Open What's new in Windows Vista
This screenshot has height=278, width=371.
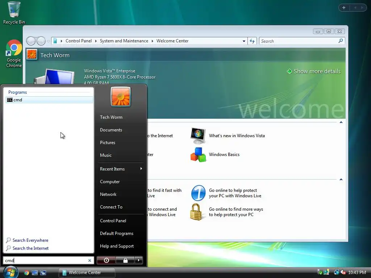(228, 136)
